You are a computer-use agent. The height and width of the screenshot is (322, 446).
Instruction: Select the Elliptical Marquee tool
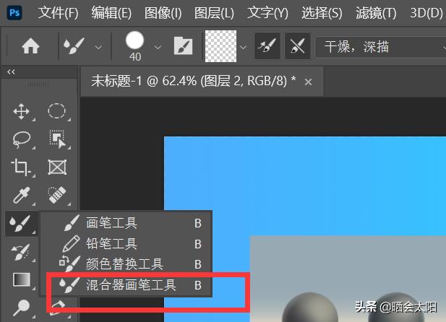tap(56, 111)
